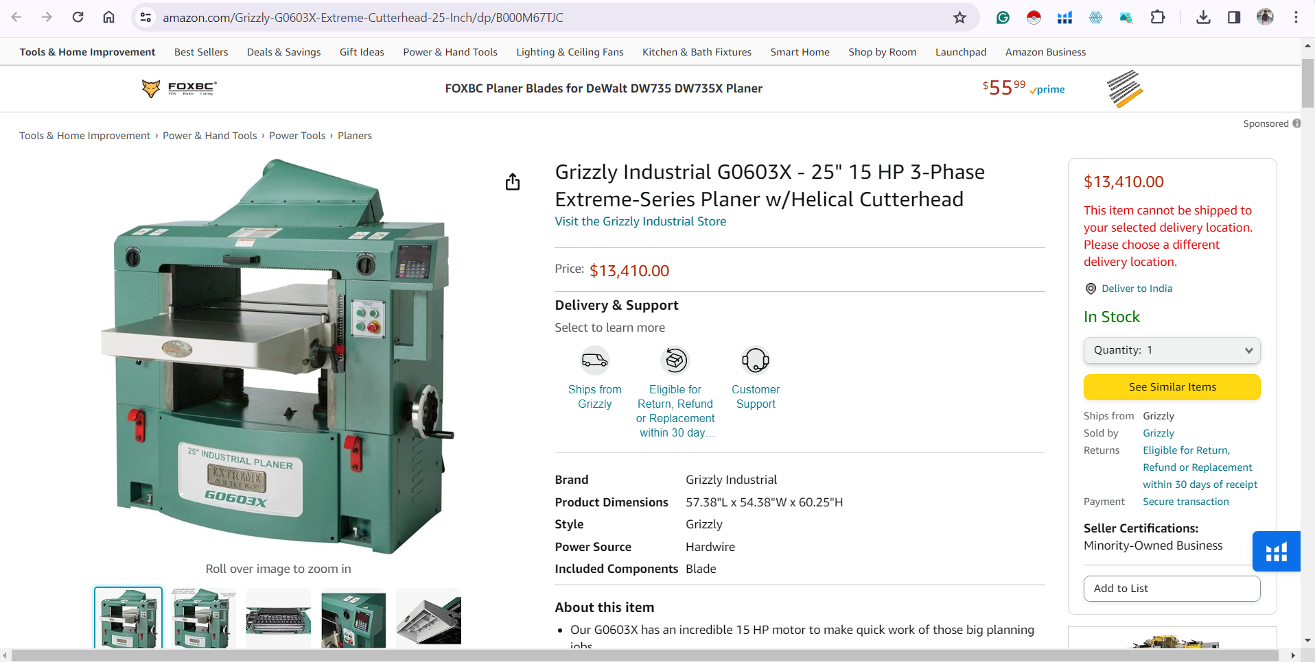Toggle the browser side panel icon
The height and width of the screenshot is (662, 1315).
coord(1234,17)
